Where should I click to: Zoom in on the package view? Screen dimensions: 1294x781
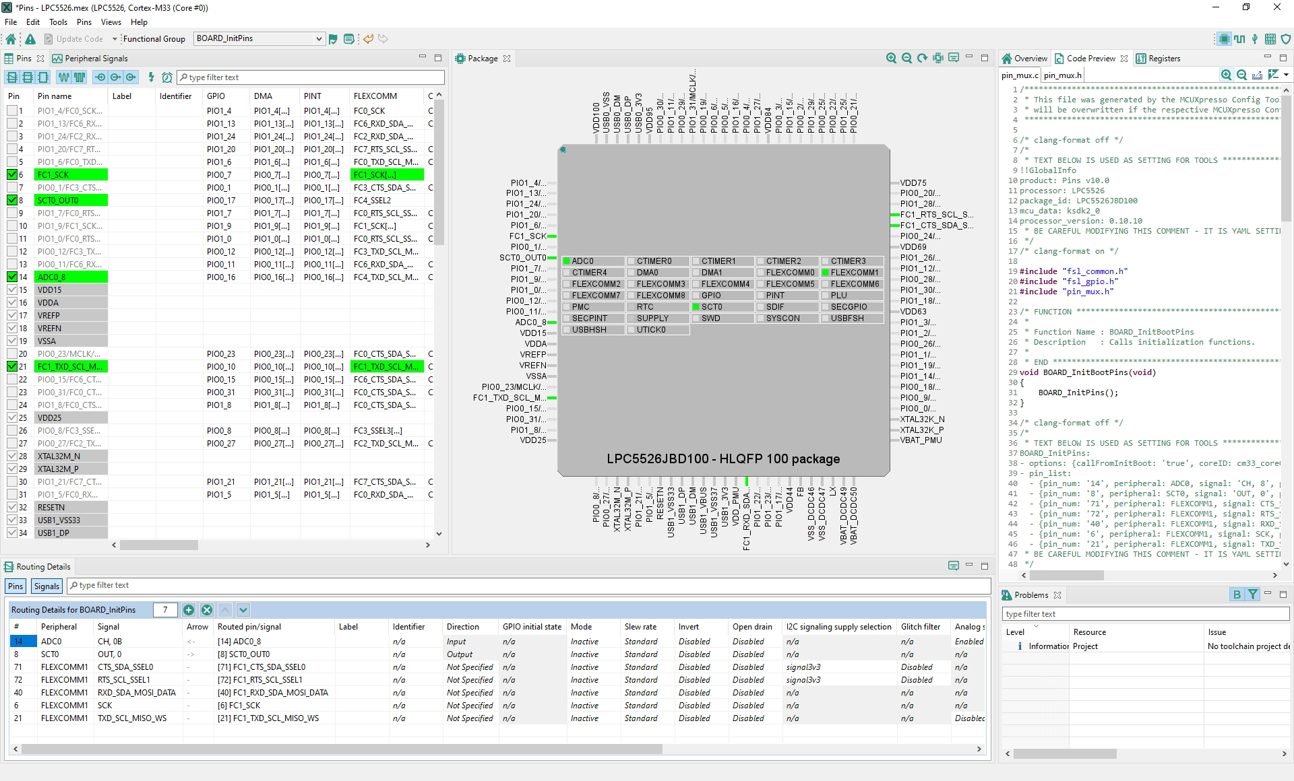click(891, 59)
